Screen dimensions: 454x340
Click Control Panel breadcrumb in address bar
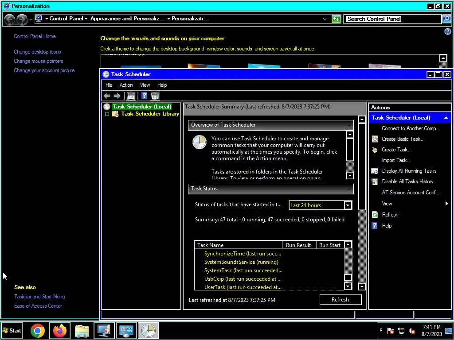pos(67,19)
